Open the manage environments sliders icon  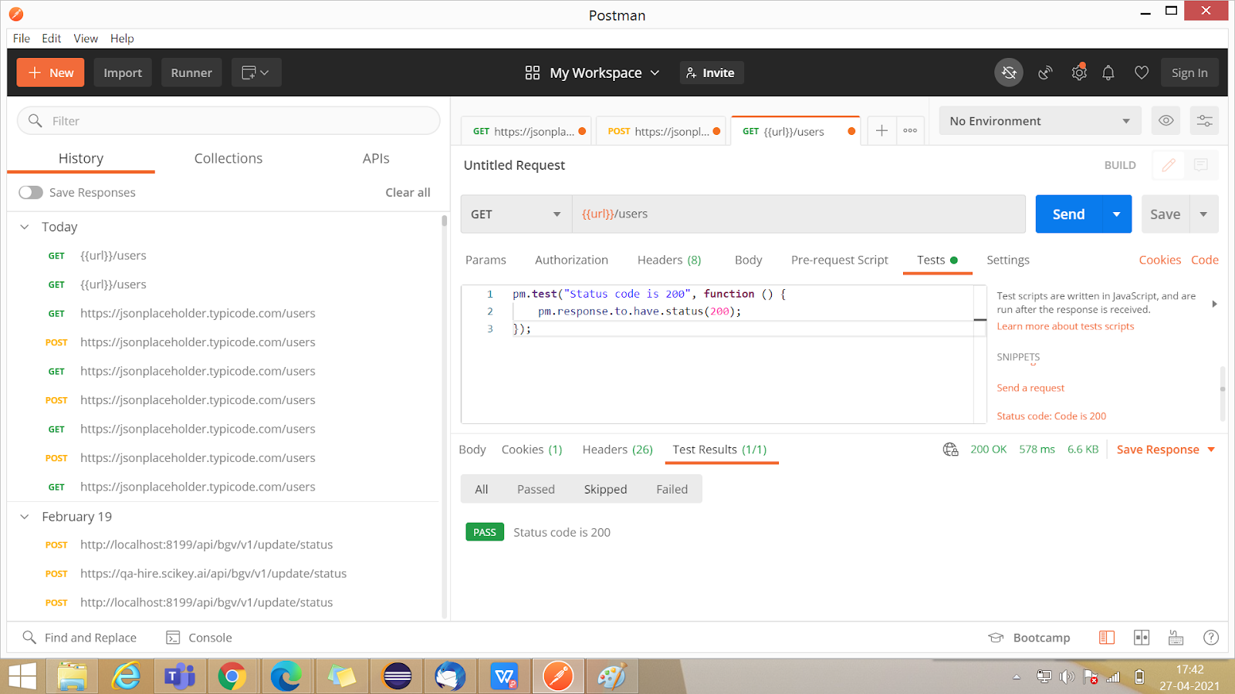tap(1204, 120)
